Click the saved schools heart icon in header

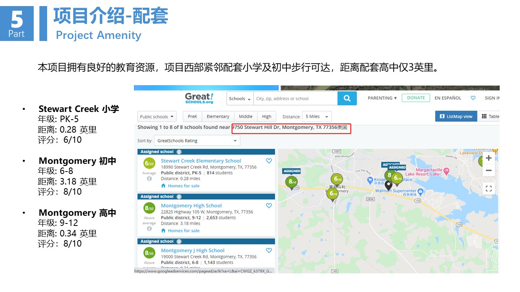click(x=473, y=98)
